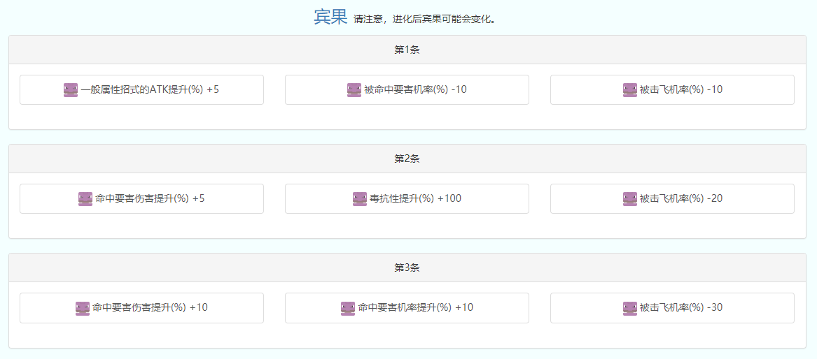817x359 pixels.
Task: Click the icon beside 一般属性招式的ATK提升(%) +5
Action: pyautogui.click(x=71, y=90)
